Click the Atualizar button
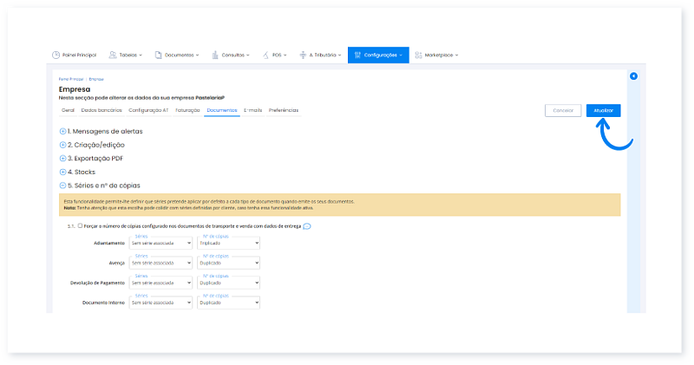Screen dimensions: 694x365 tap(603, 111)
